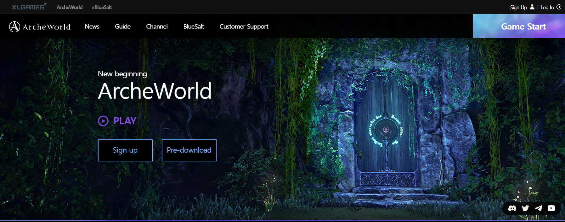The image size is (565, 222).
Task: Click the Game Start button
Action: click(x=519, y=26)
